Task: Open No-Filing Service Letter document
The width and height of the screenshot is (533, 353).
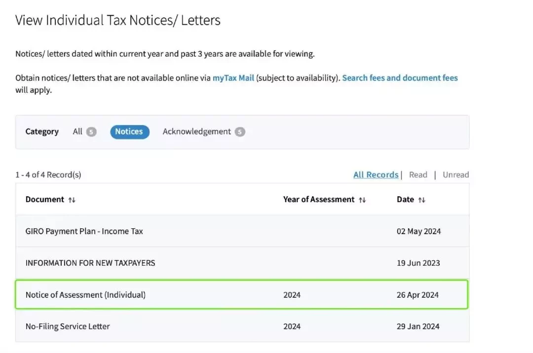Action: pyautogui.click(x=242, y=326)
